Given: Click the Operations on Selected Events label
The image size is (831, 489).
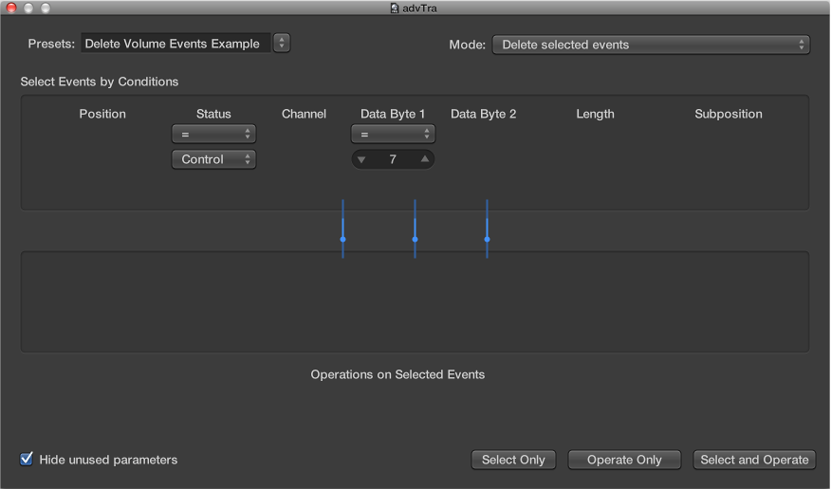Looking at the screenshot, I should pos(397,374).
